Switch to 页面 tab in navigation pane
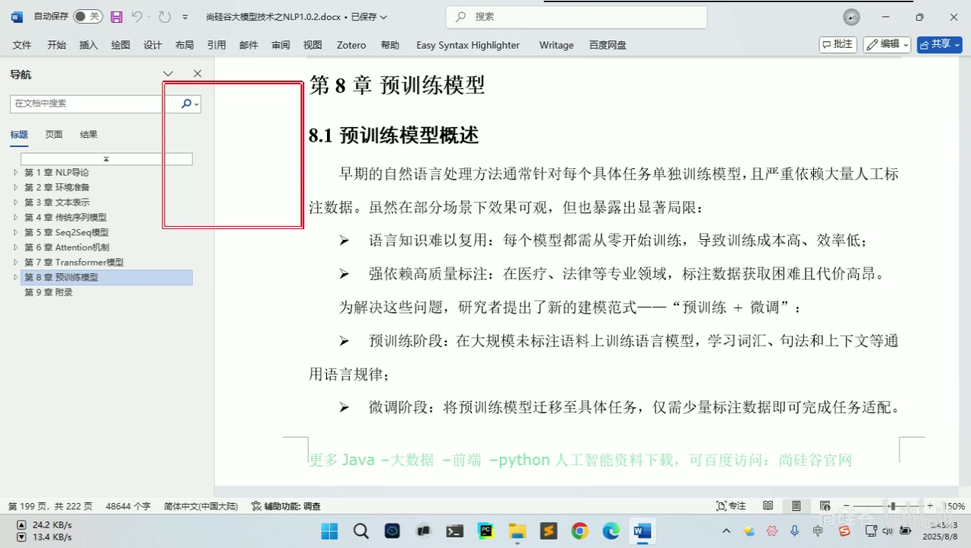971x548 pixels. [x=53, y=135]
